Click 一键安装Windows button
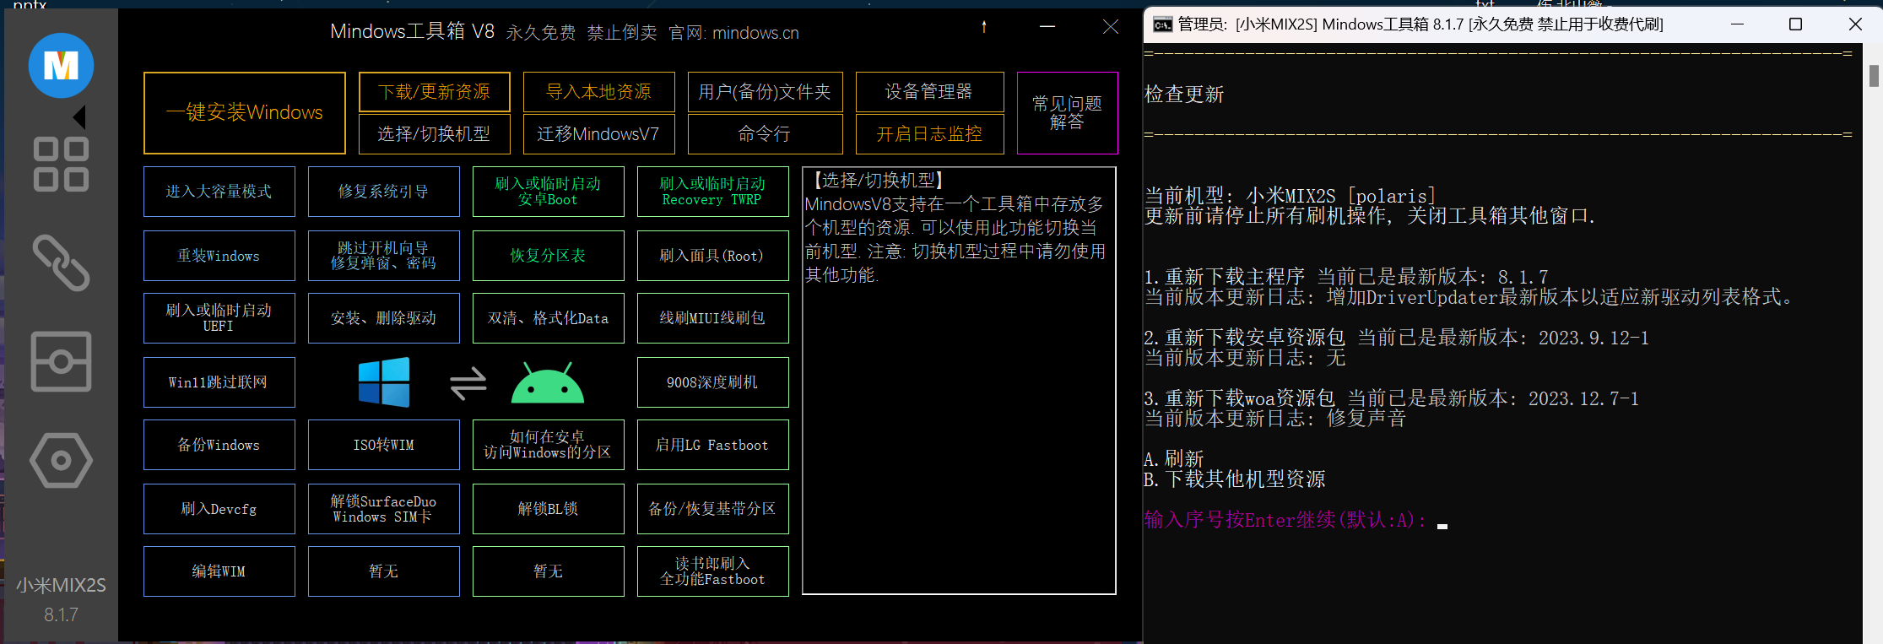 [x=245, y=113]
